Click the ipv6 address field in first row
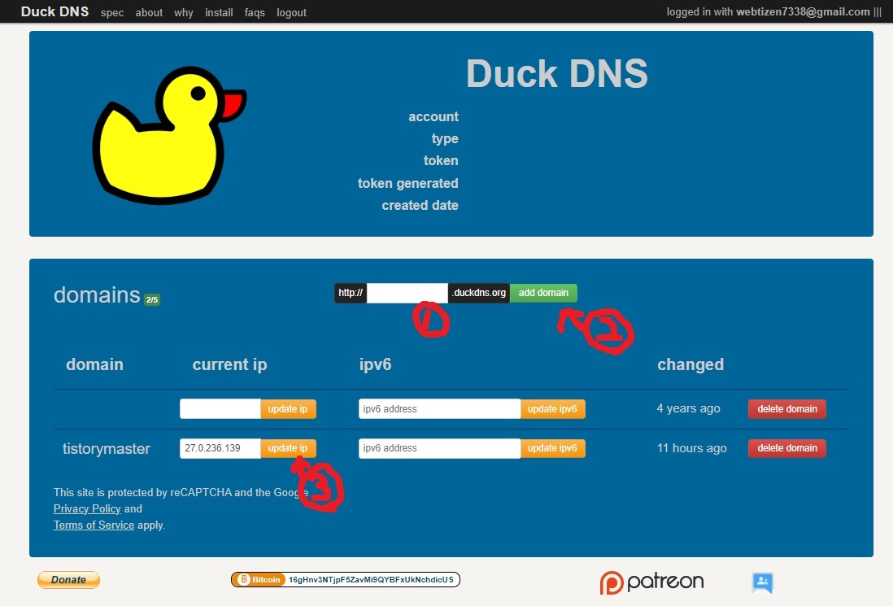Viewport: 893px width, 606px height. tap(440, 409)
